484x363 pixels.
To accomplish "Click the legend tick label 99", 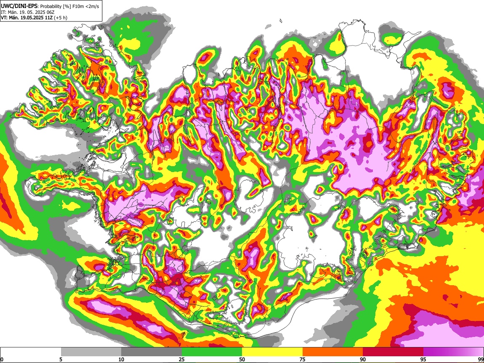I will 481,359.
